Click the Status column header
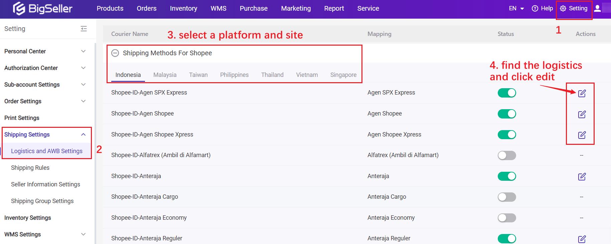 (x=506, y=34)
